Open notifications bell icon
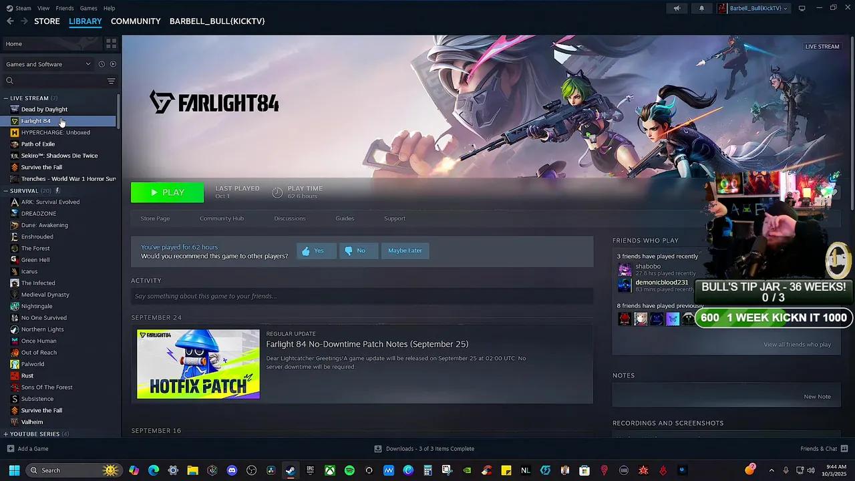Viewport: 855px width, 481px height. [701, 8]
